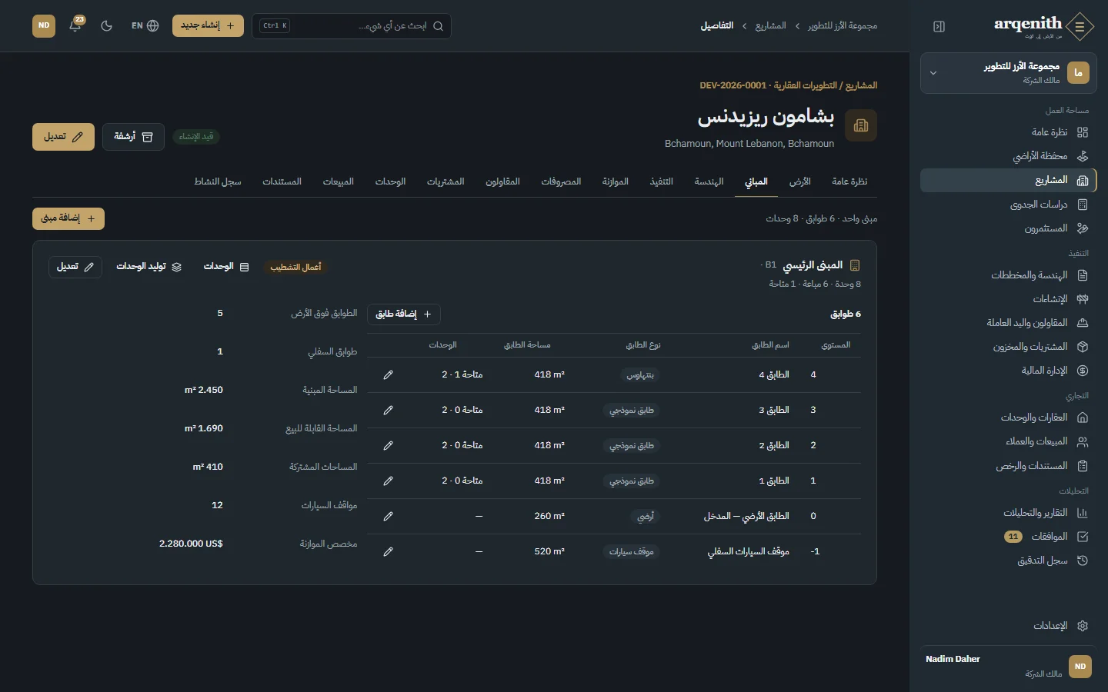
Task: Switch to الموازنة tab
Action: (615, 181)
